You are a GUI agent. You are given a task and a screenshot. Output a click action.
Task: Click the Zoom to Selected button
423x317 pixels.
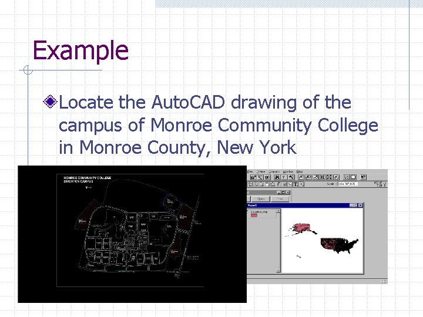pyautogui.click(x=315, y=177)
